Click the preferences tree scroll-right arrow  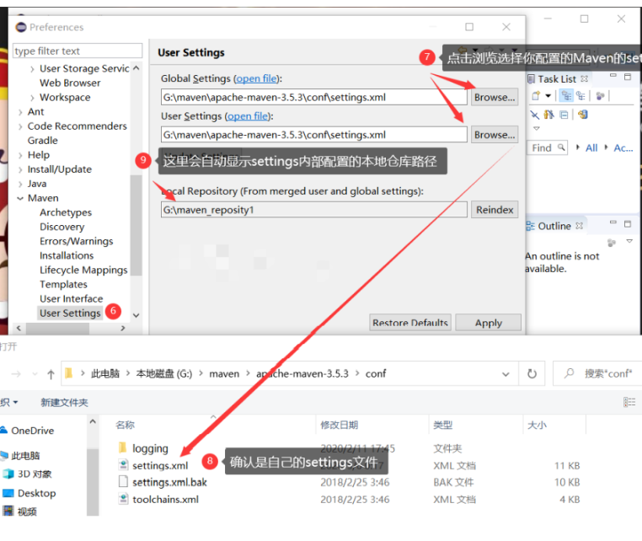pos(122,328)
